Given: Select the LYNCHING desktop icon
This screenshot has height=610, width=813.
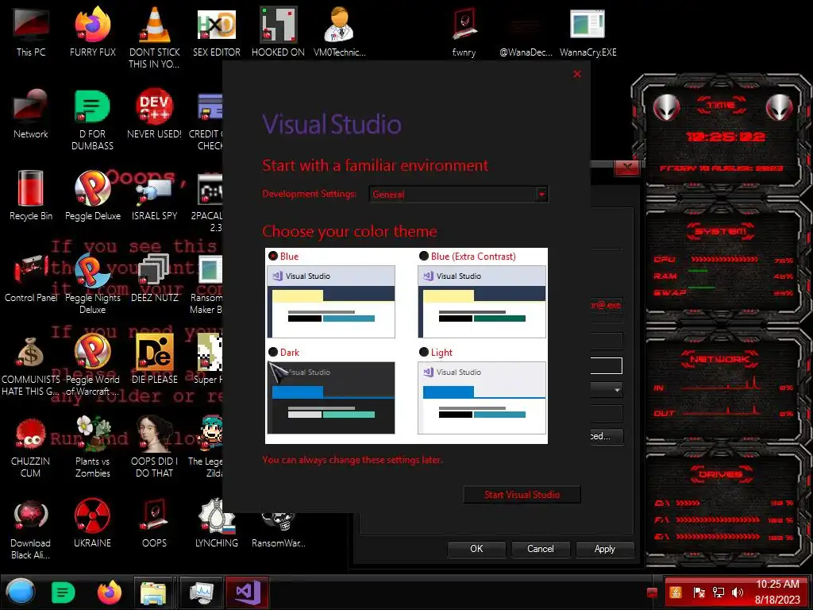Looking at the screenshot, I should coord(216,523).
